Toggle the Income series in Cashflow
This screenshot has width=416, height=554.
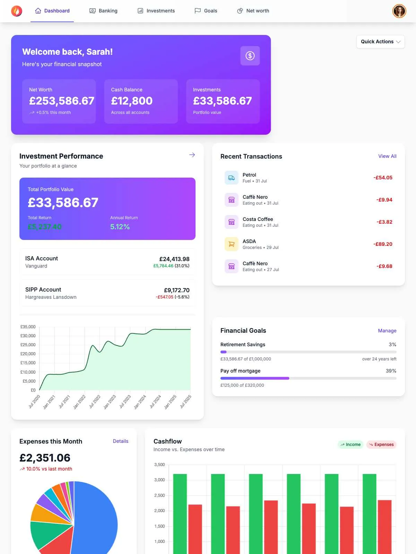(350, 445)
